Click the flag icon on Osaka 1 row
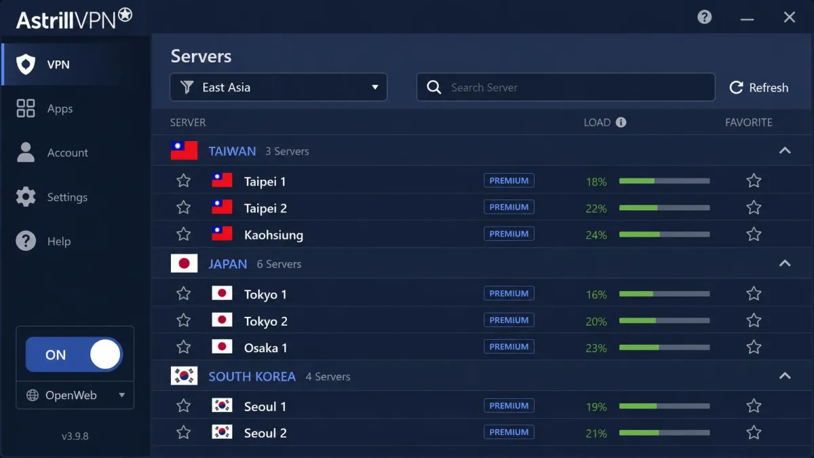This screenshot has height=458, width=814. click(222, 346)
